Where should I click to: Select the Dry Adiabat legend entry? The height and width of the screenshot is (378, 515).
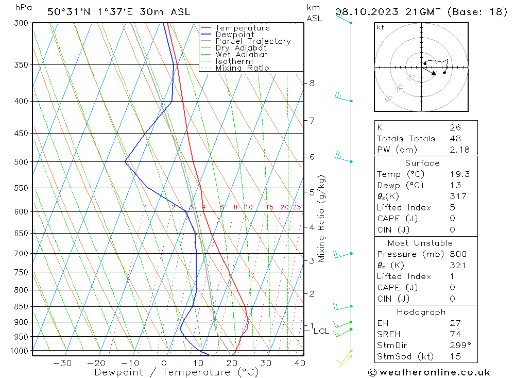tap(233, 48)
